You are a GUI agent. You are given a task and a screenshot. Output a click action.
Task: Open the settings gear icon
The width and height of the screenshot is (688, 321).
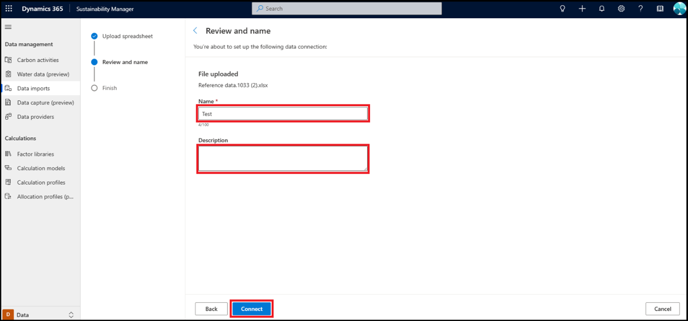(x=621, y=8)
